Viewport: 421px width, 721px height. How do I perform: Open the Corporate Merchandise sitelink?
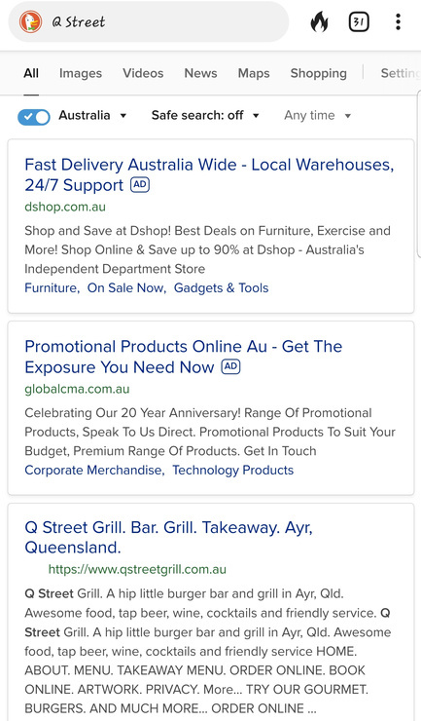pyautogui.click(x=93, y=470)
